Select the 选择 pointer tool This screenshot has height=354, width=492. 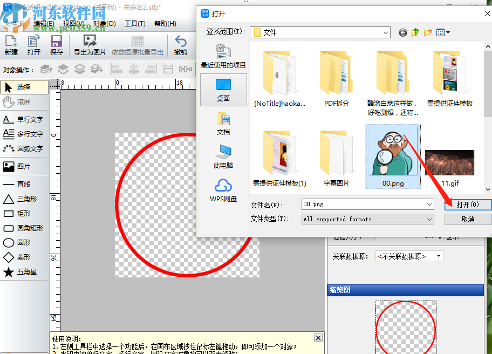(x=24, y=87)
